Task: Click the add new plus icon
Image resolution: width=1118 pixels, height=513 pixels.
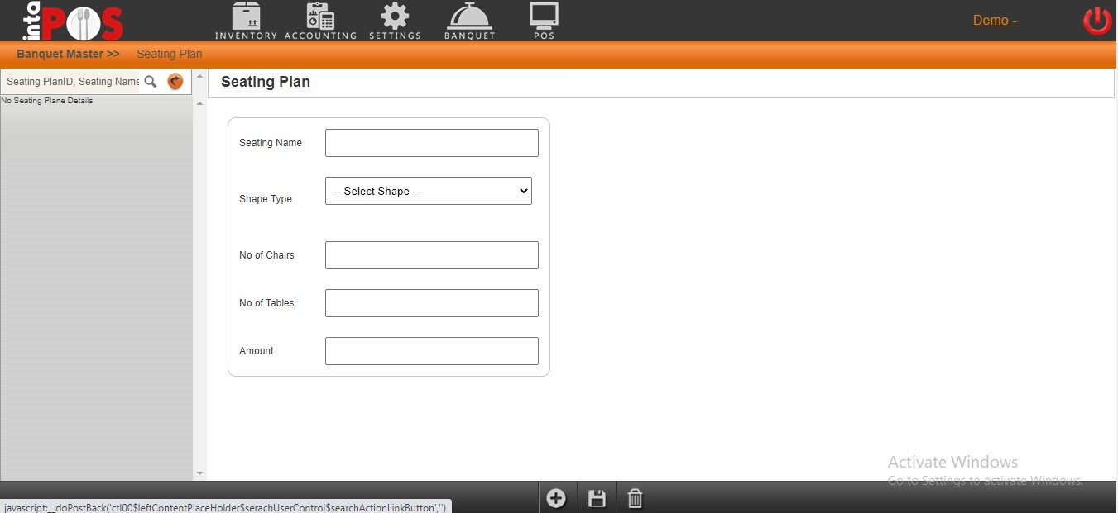Action: pyautogui.click(x=556, y=498)
